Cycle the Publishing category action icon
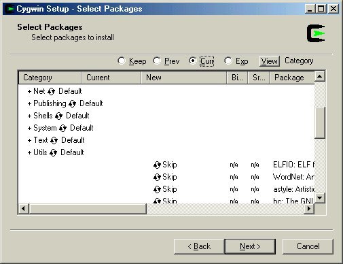The image size is (343, 264). pyautogui.click(x=73, y=103)
